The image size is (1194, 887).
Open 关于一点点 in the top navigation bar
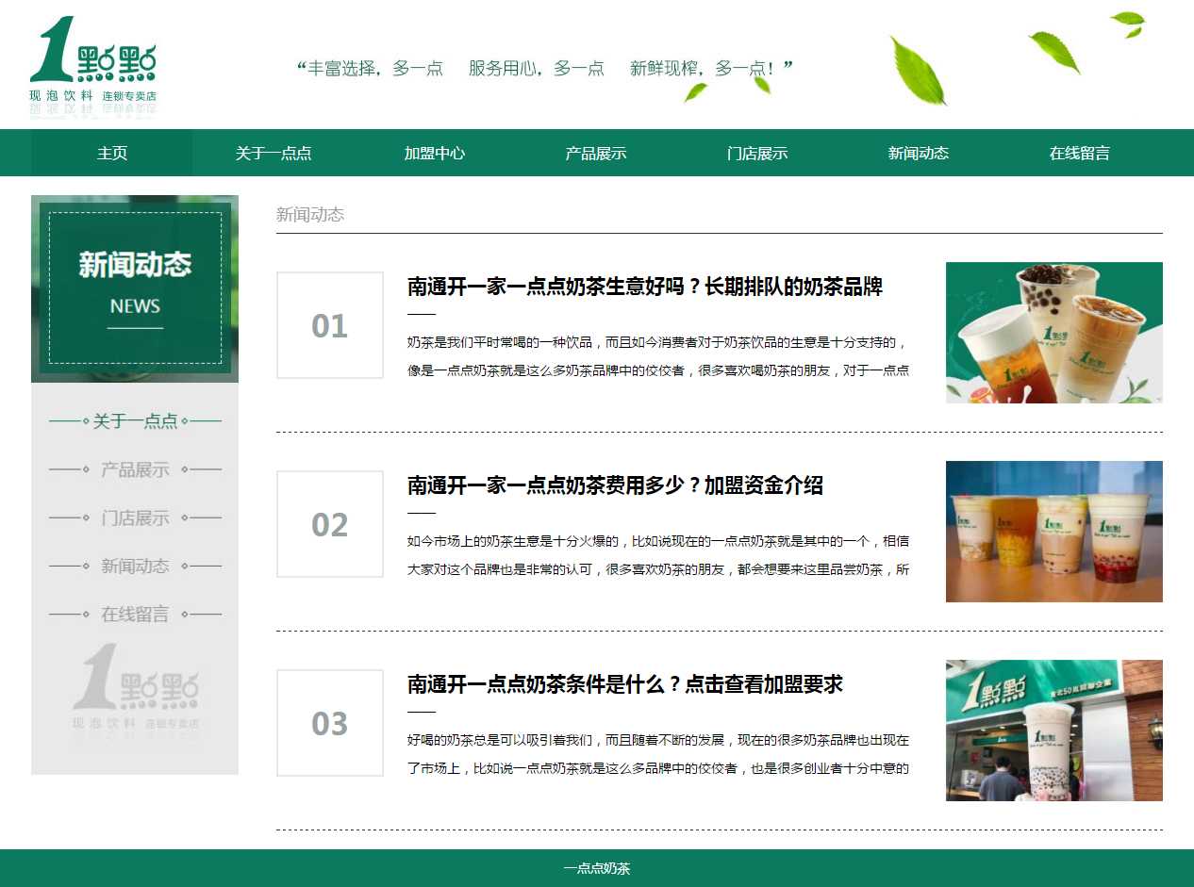point(274,153)
